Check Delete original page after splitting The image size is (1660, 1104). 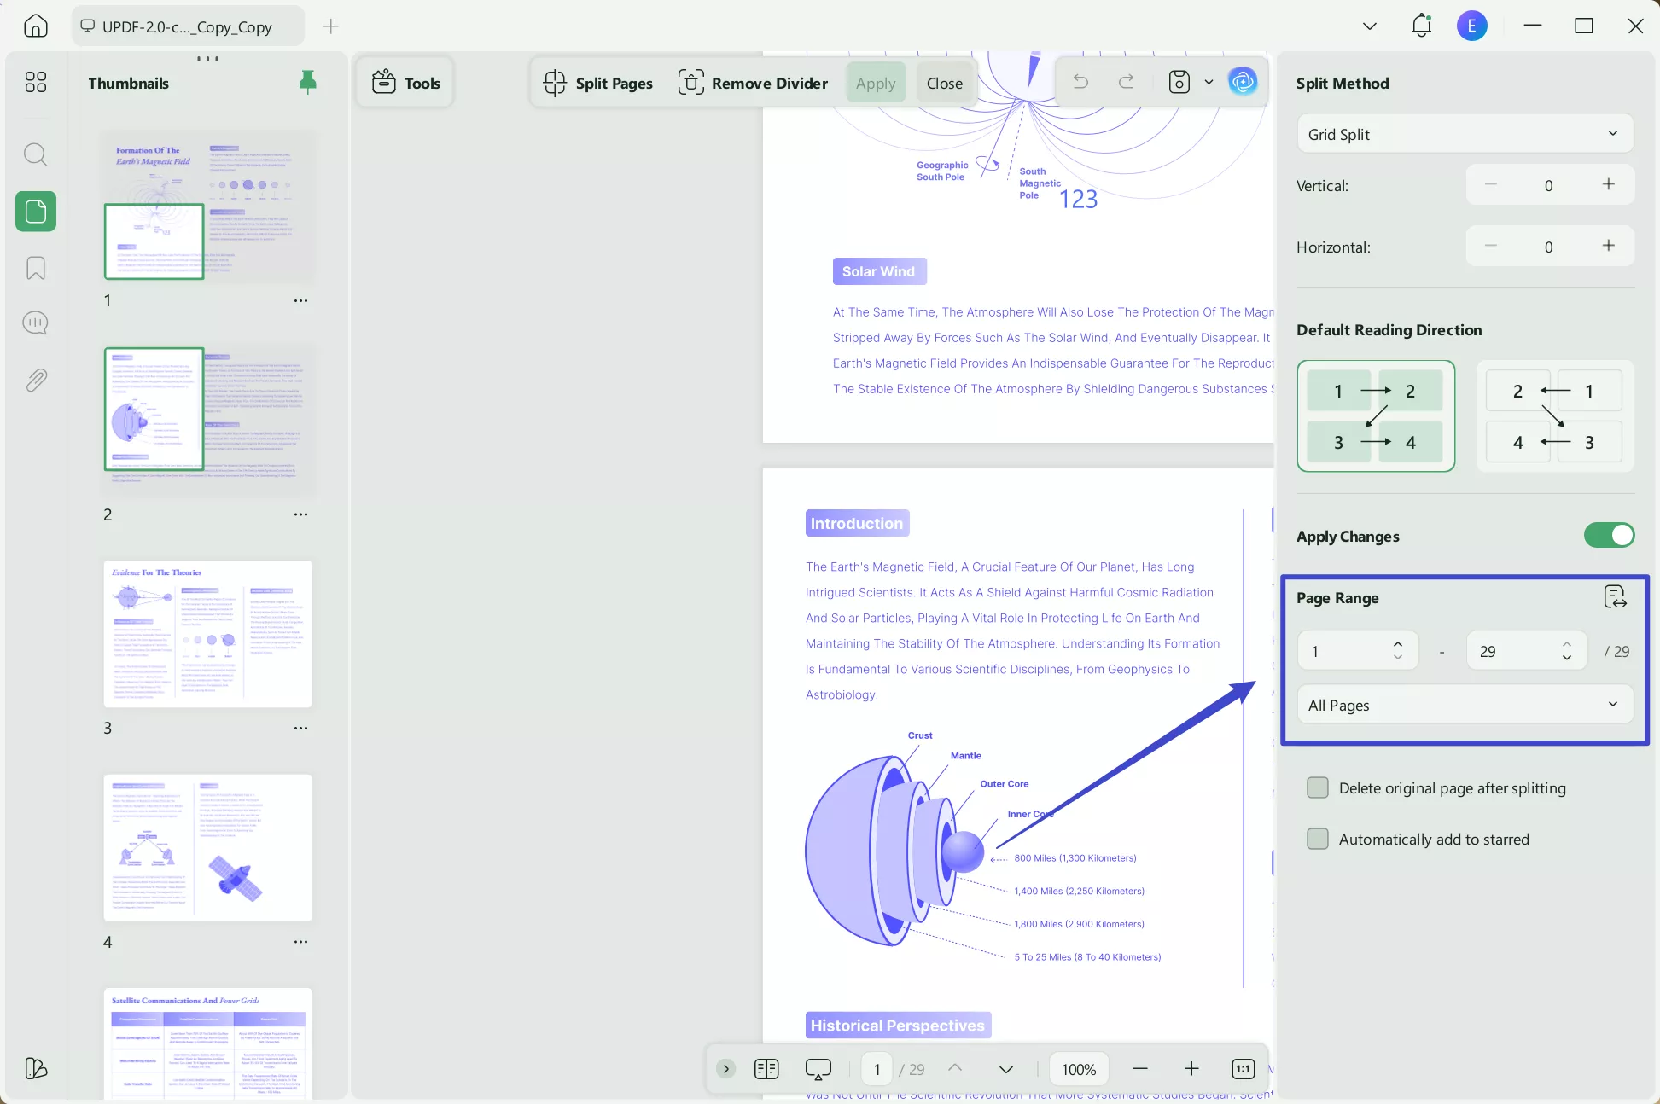pos(1318,787)
